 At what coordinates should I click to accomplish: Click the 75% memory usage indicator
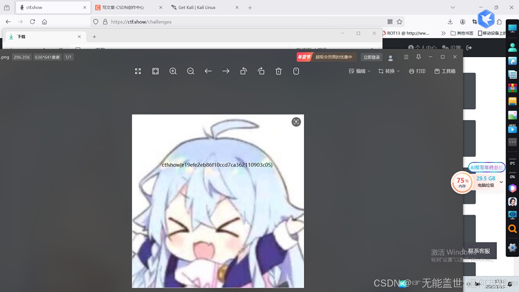coord(462,182)
